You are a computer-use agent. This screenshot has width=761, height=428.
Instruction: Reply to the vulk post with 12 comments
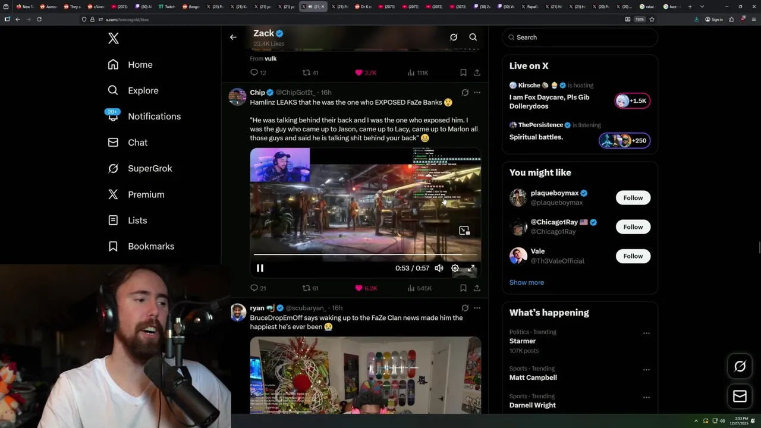(258, 73)
